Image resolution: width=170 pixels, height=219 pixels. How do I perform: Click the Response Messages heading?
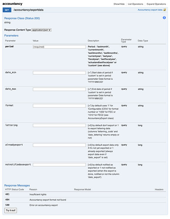point(17,185)
